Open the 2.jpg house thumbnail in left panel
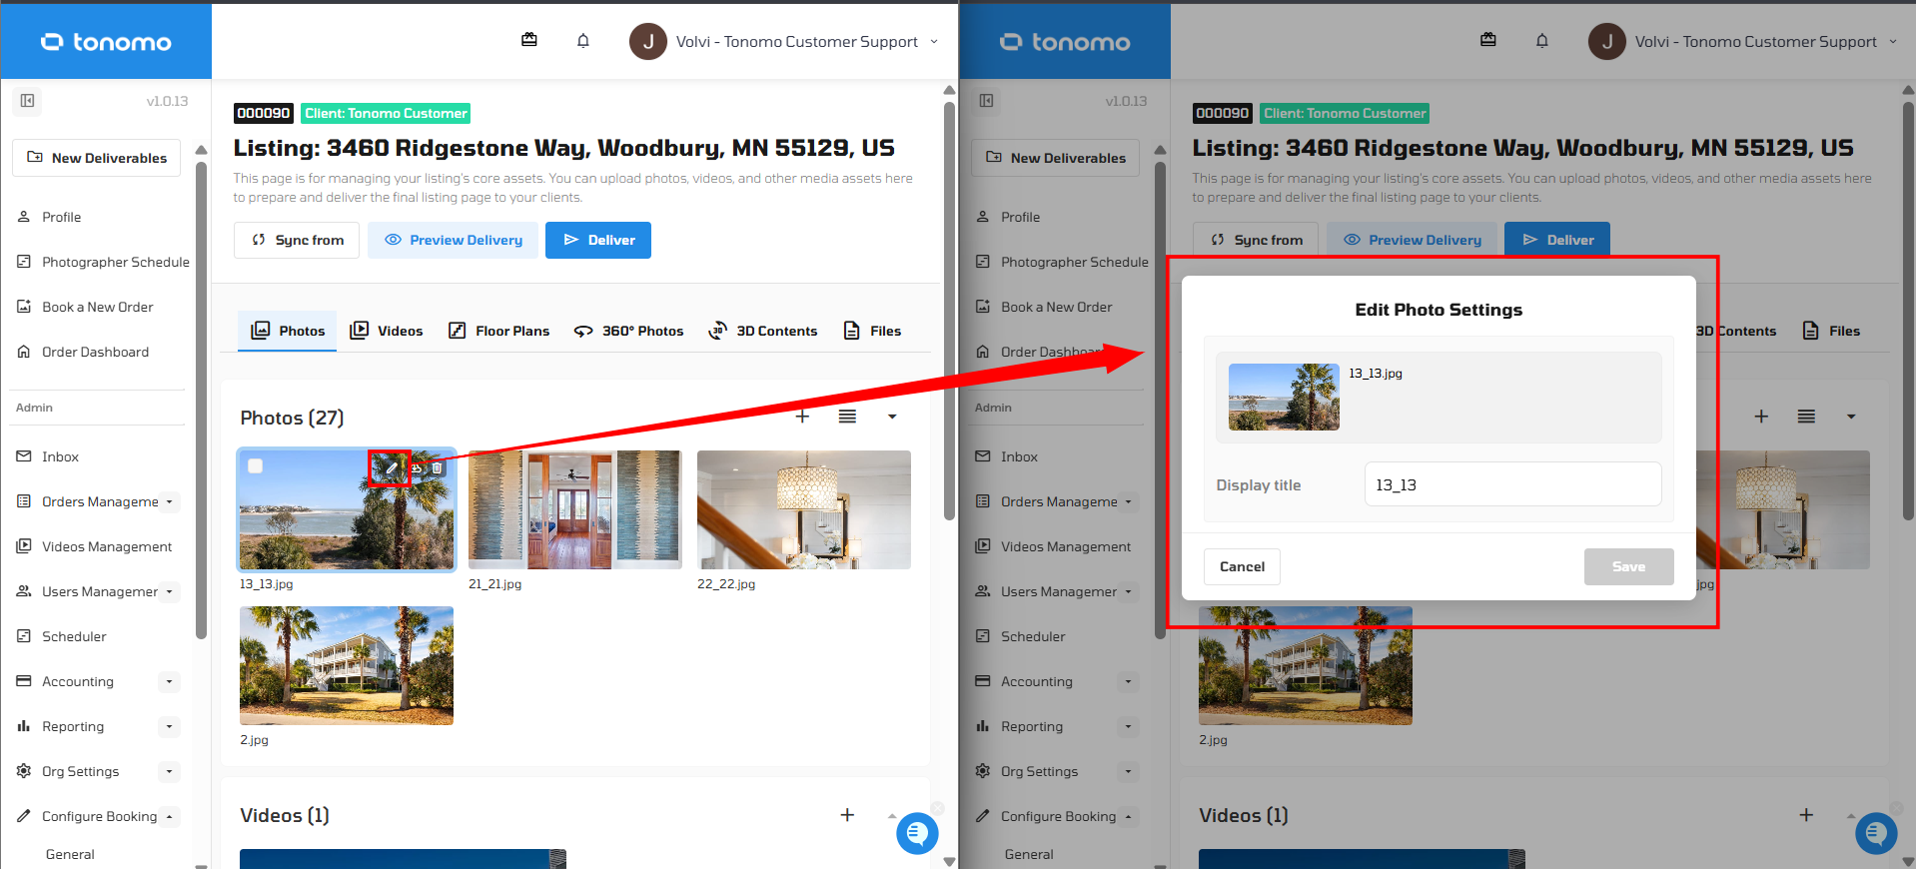The width and height of the screenshot is (1916, 869). pos(347,665)
